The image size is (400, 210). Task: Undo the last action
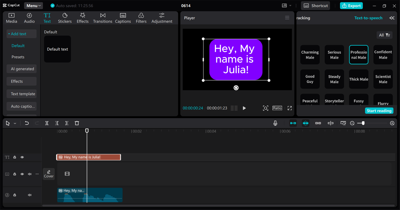click(27, 123)
